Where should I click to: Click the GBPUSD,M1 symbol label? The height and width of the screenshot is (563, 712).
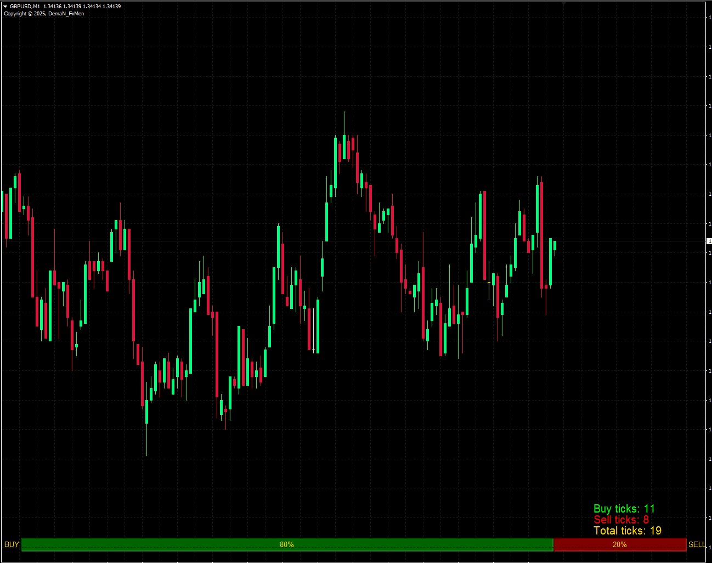click(25, 7)
